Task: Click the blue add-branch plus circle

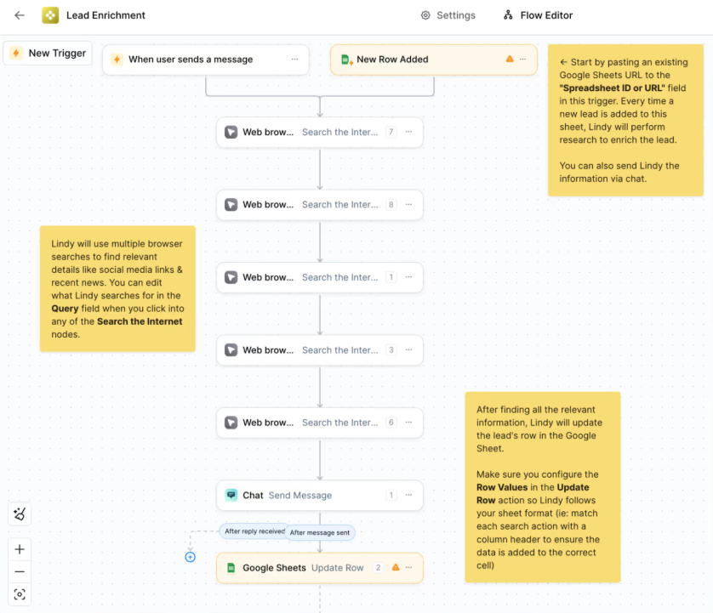Action: pos(190,557)
